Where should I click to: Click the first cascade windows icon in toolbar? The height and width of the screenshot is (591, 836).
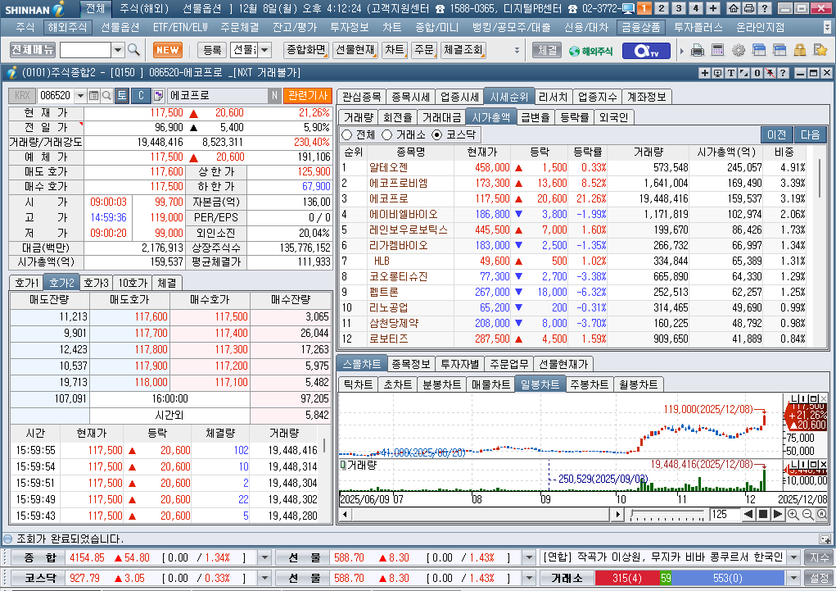click(759, 50)
